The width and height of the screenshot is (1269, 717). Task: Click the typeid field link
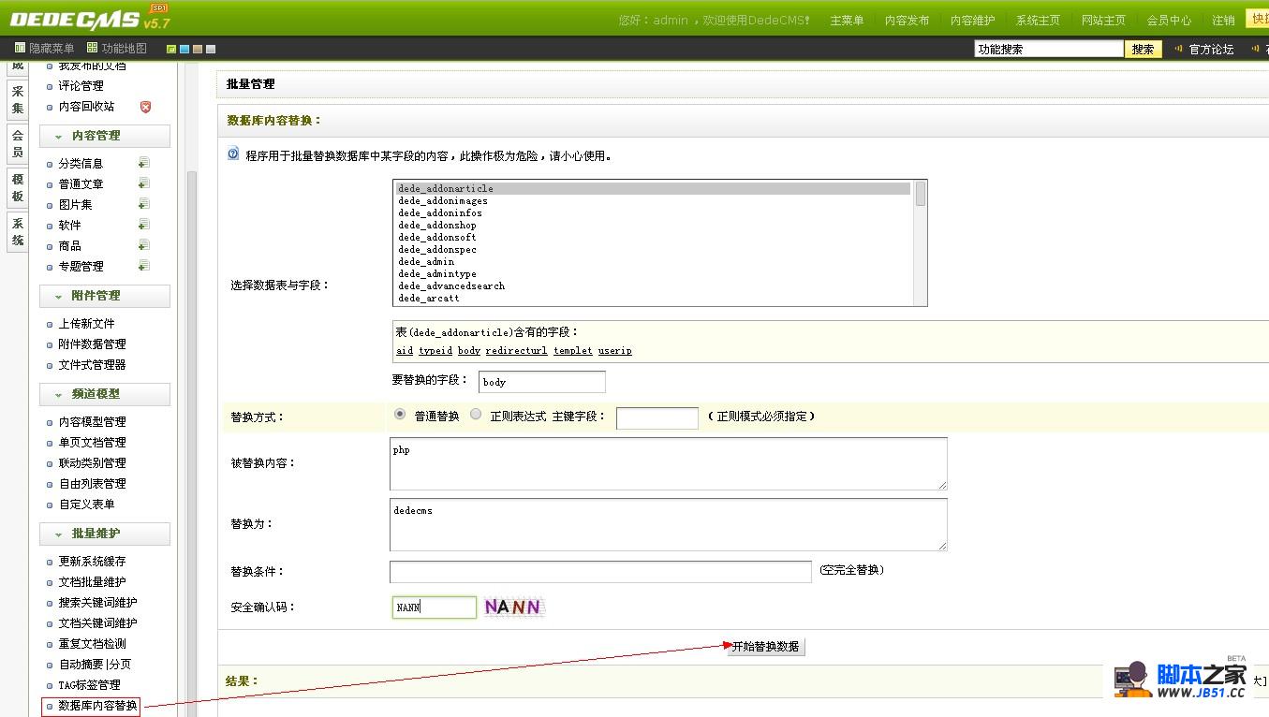435,351
